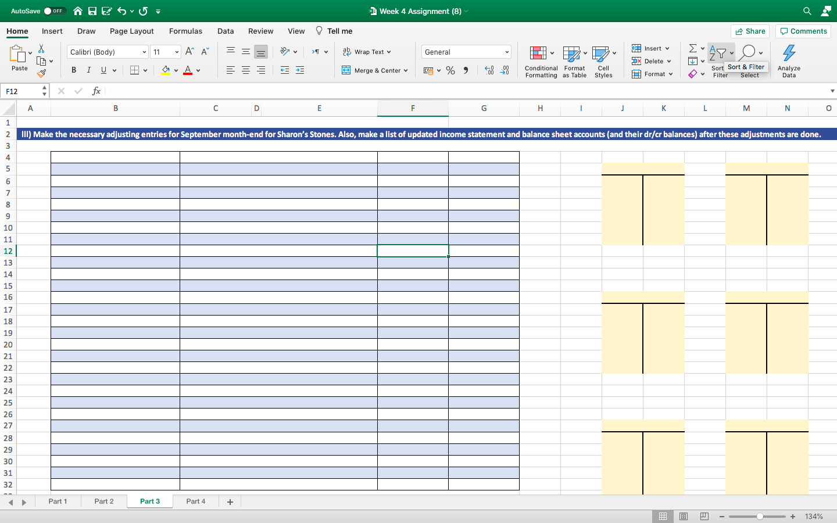Switch to Part 2 sheet tab
Image resolution: width=837 pixels, height=523 pixels.
[x=104, y=501]
